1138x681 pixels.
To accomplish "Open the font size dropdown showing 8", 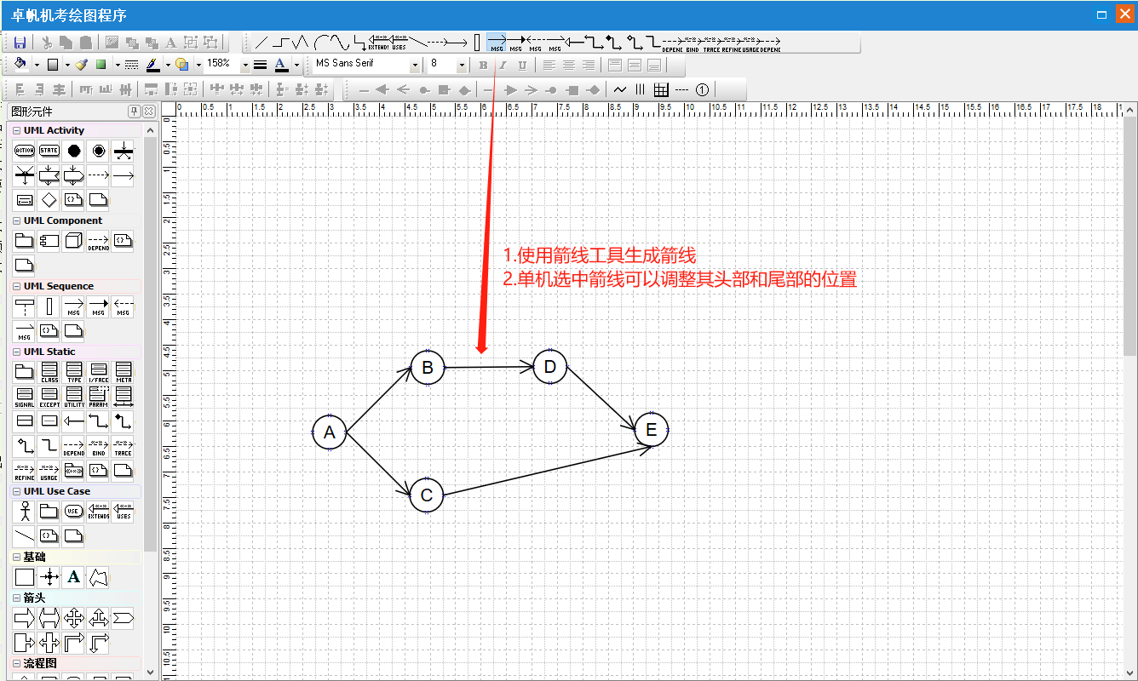I will (x=462, y=65).
